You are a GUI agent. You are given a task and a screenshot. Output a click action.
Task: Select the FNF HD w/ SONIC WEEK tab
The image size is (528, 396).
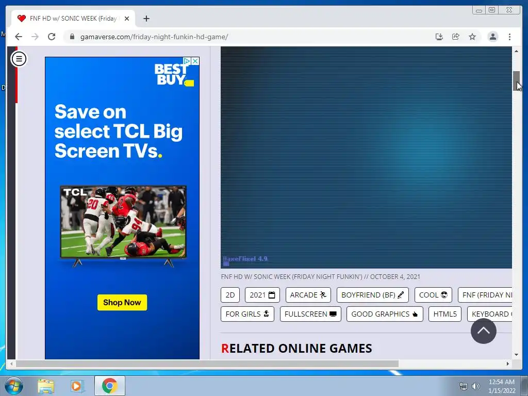click(73, 19)
